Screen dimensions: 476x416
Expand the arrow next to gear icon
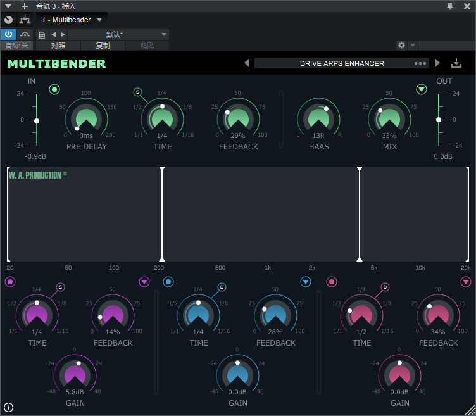click(x=413, y=46)
